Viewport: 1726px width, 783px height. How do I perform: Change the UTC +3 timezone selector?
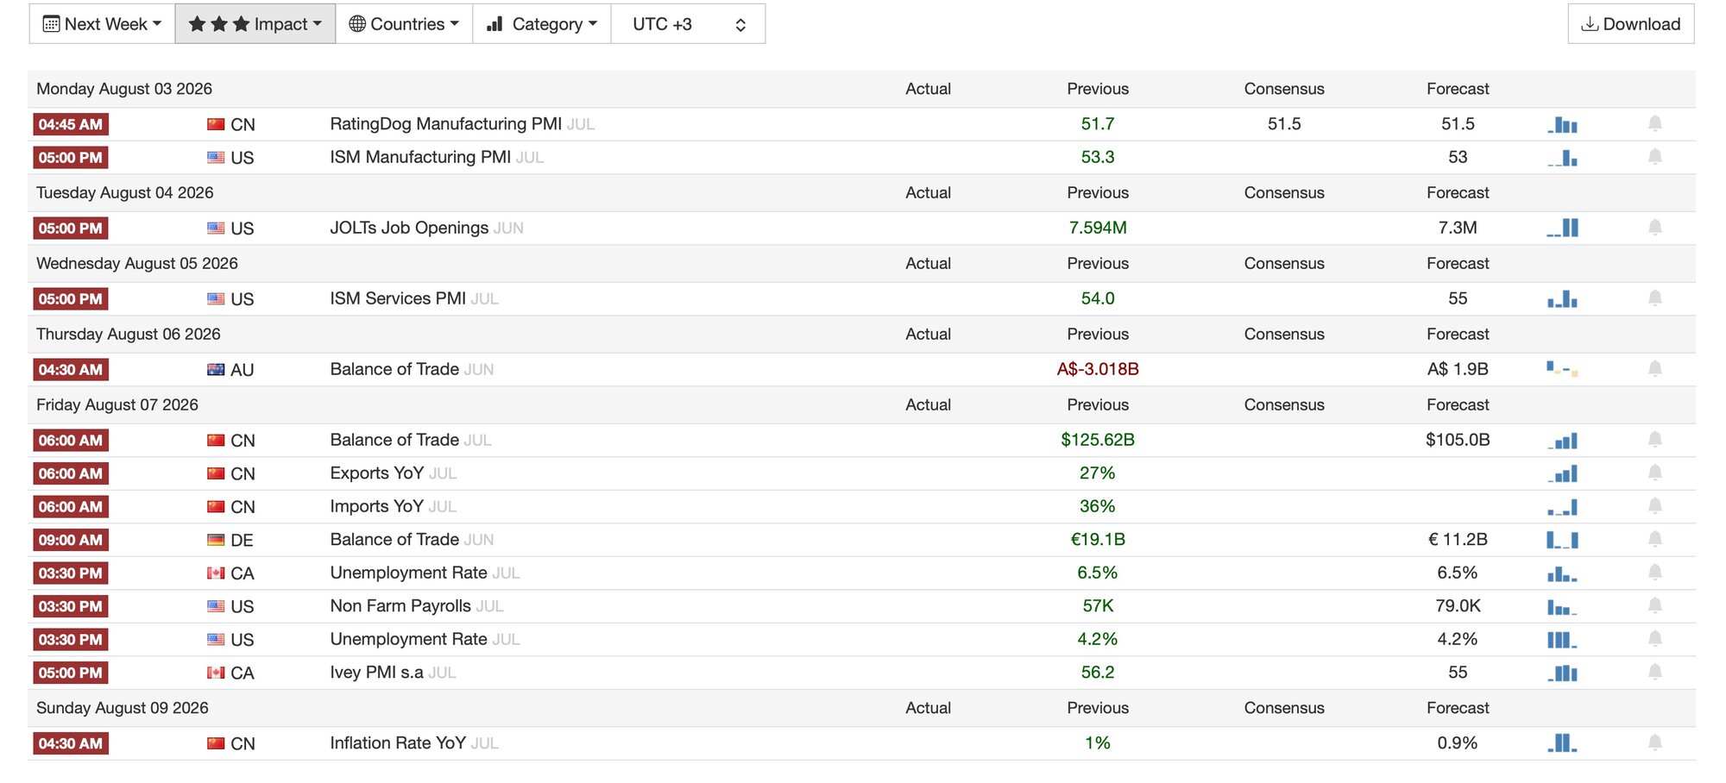tap(688, 24)
